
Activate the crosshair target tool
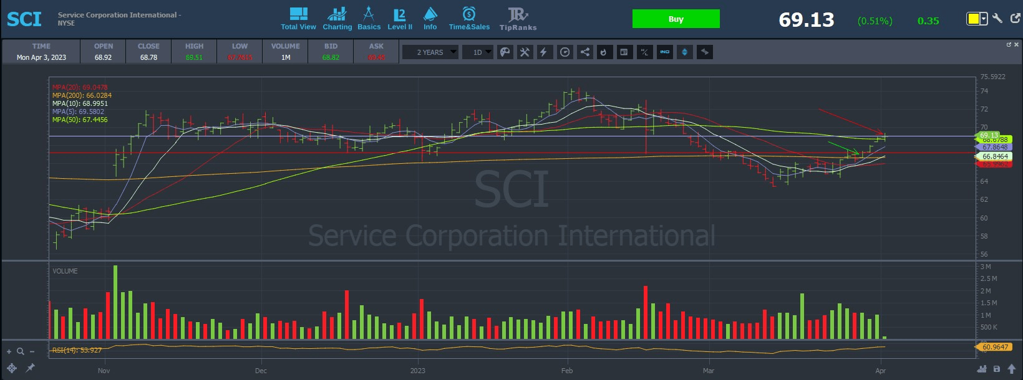tap(12, 368)
